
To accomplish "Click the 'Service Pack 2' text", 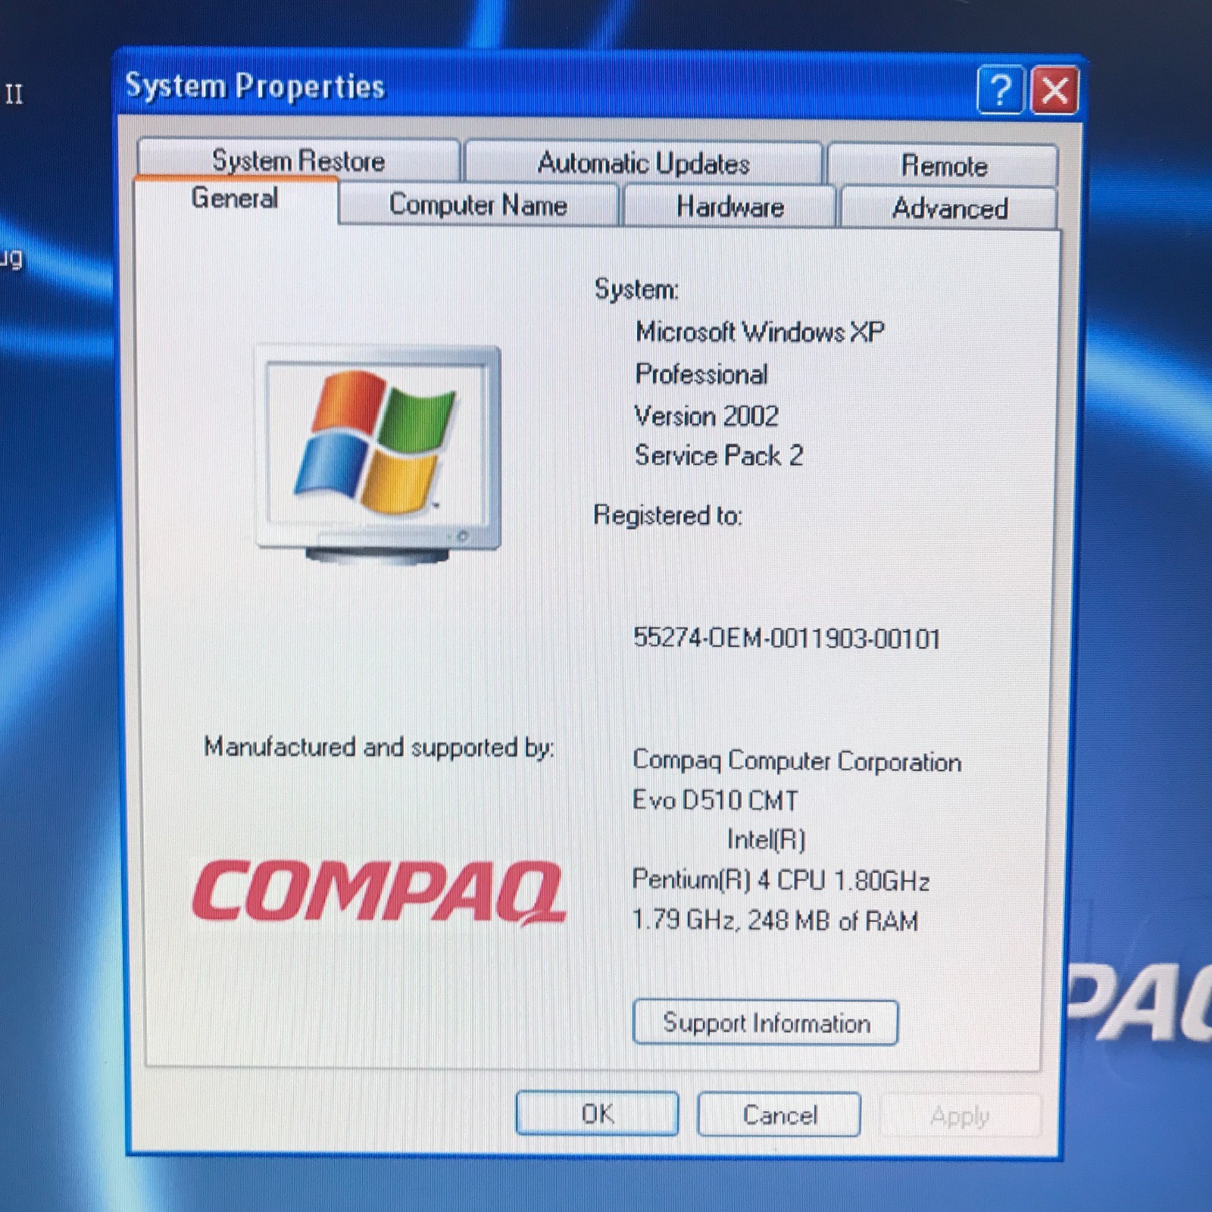I will click(x=719, y=455).
